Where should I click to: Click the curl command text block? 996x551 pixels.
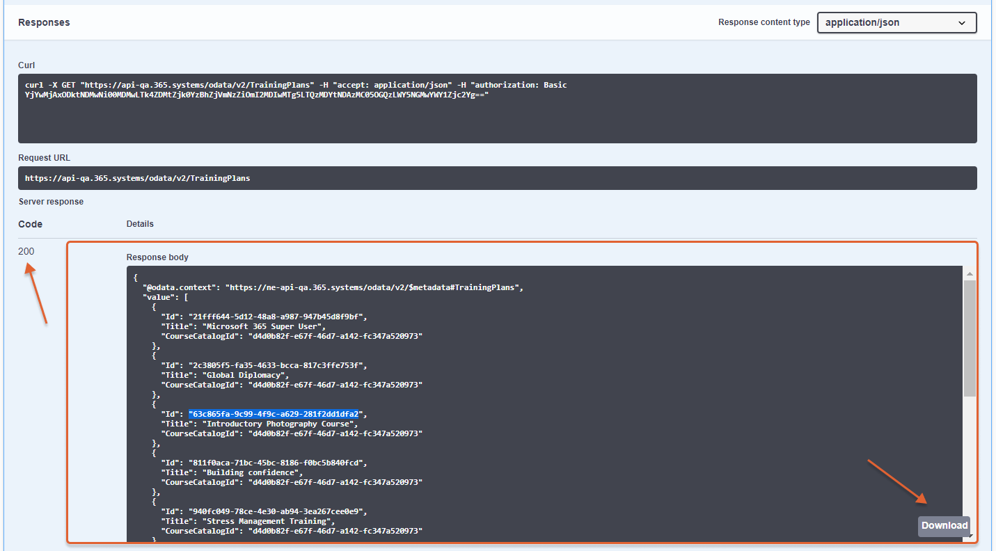coord(497,108)
